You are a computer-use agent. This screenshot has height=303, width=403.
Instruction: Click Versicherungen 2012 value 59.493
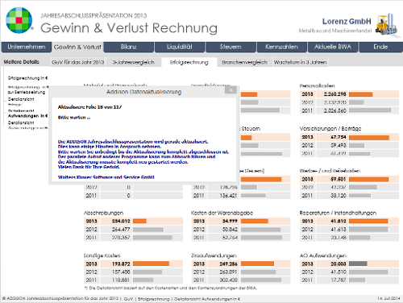339,145
